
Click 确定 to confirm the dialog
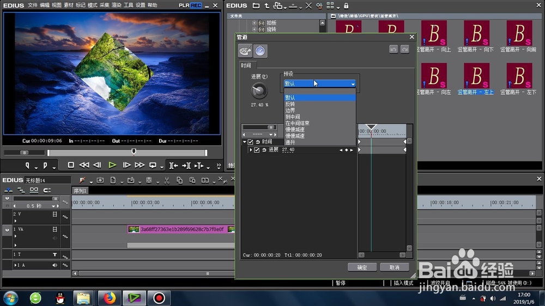pos(362,267)
